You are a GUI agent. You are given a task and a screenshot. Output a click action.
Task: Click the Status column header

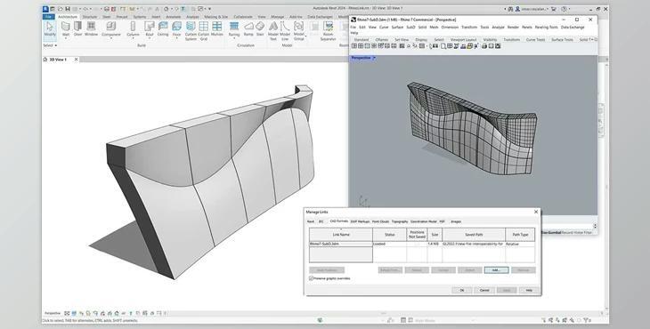[390, 235]
